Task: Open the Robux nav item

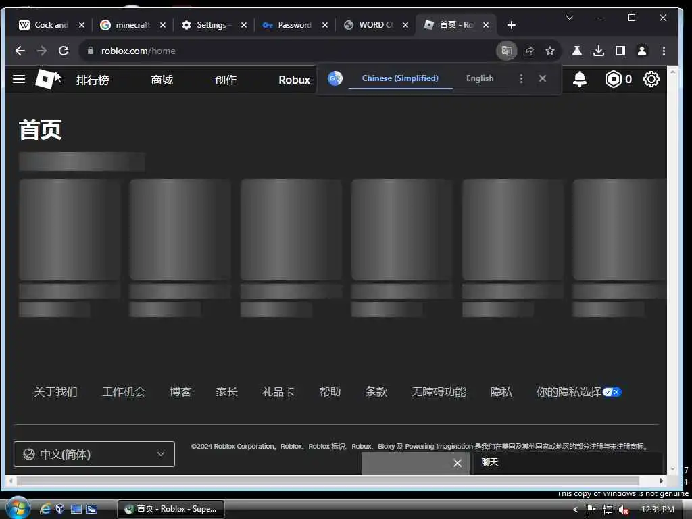Action: [x=295, y=80]
